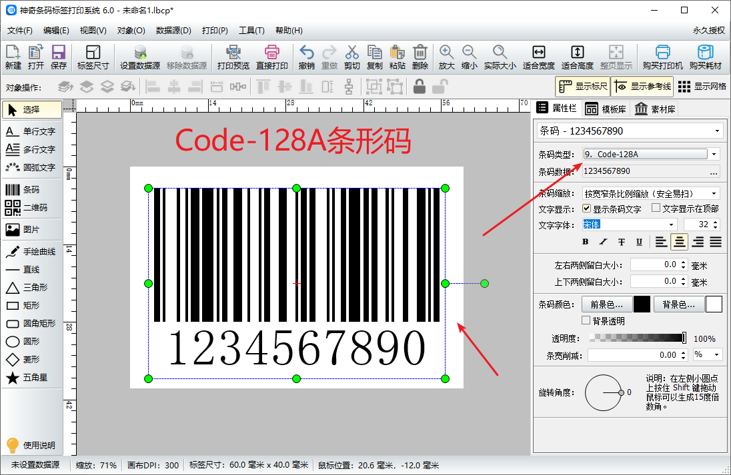This screenshot has width=731, height=475.
Task: Open the 对象(O) menu
Action: coord(131,31)
